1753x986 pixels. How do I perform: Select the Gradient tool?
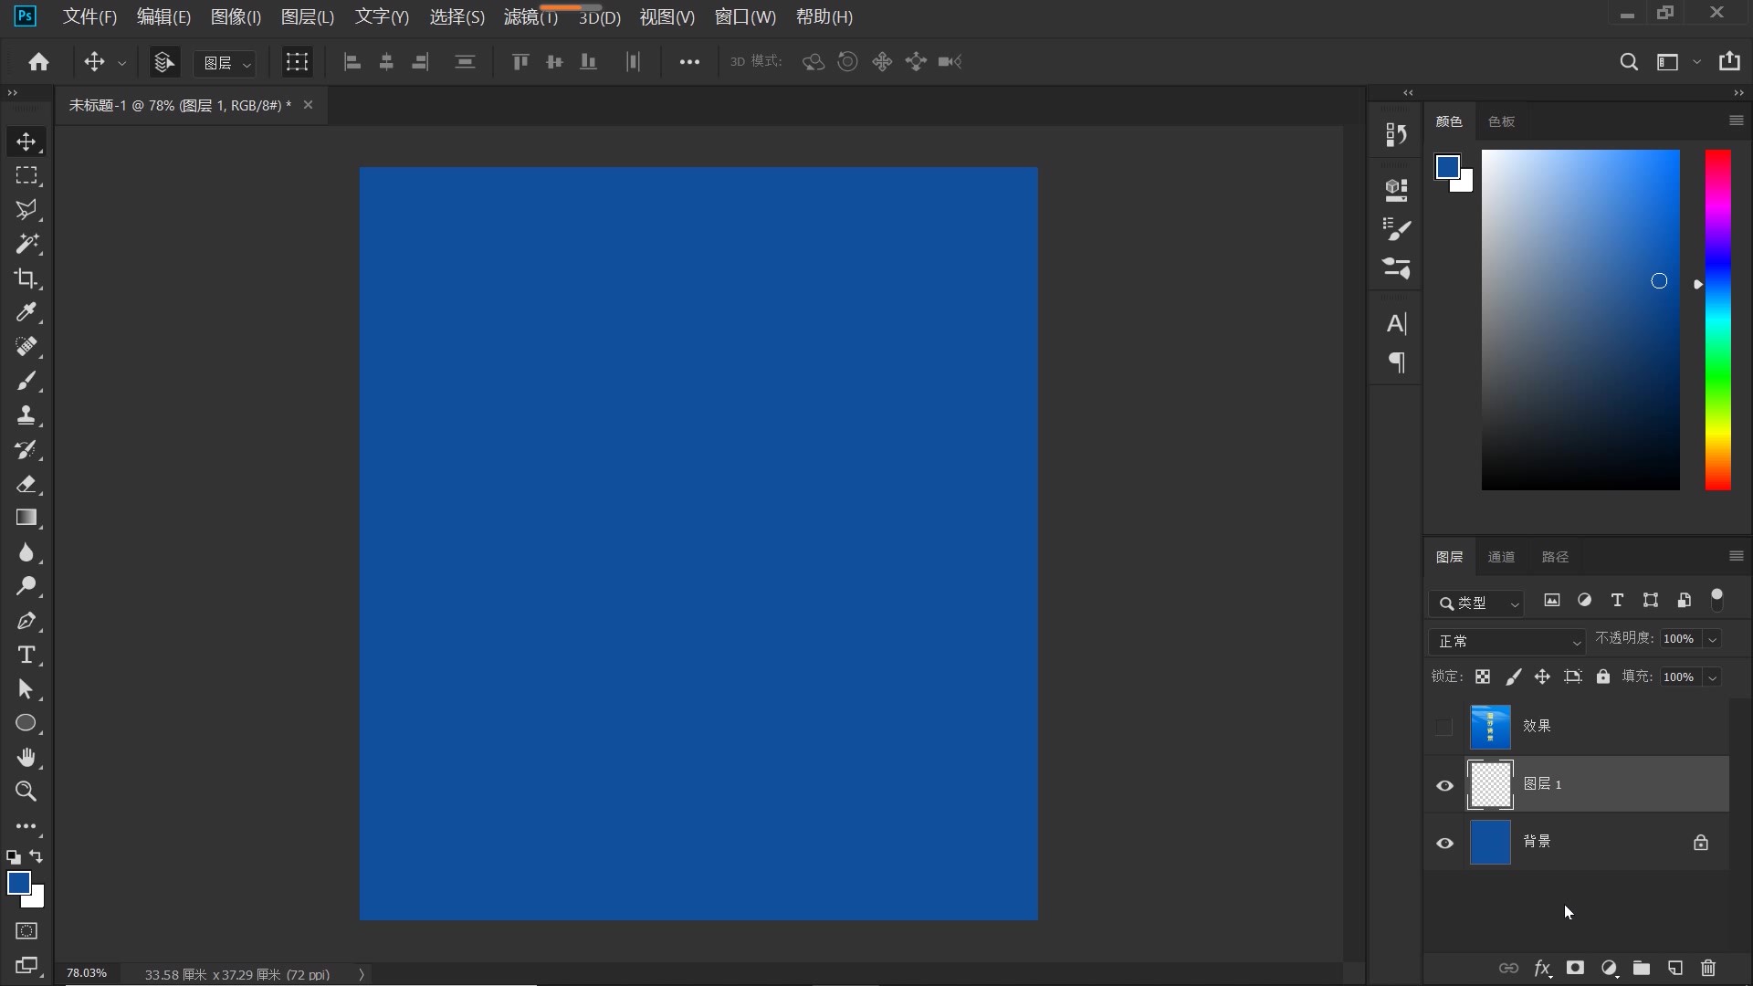(x=26, y=518)
